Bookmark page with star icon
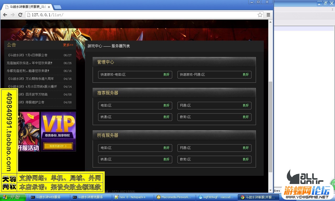The image size is (335, 201). 260,15
